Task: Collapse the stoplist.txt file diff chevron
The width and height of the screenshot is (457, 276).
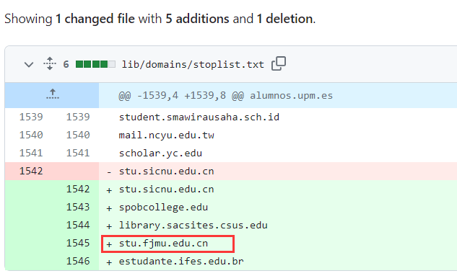Action: (x=29, y=64)
